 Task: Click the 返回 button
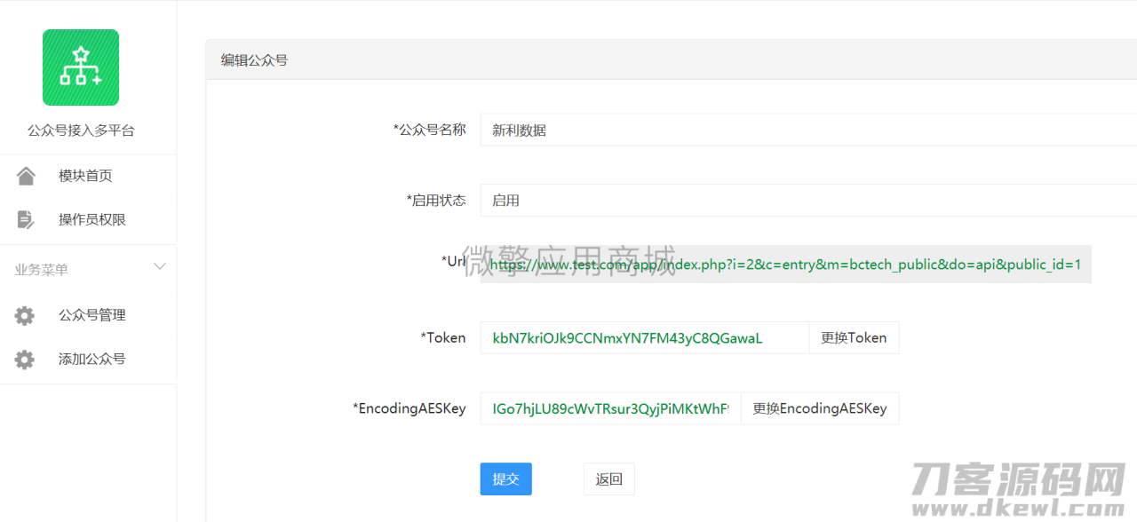click(x=608, y=479)
